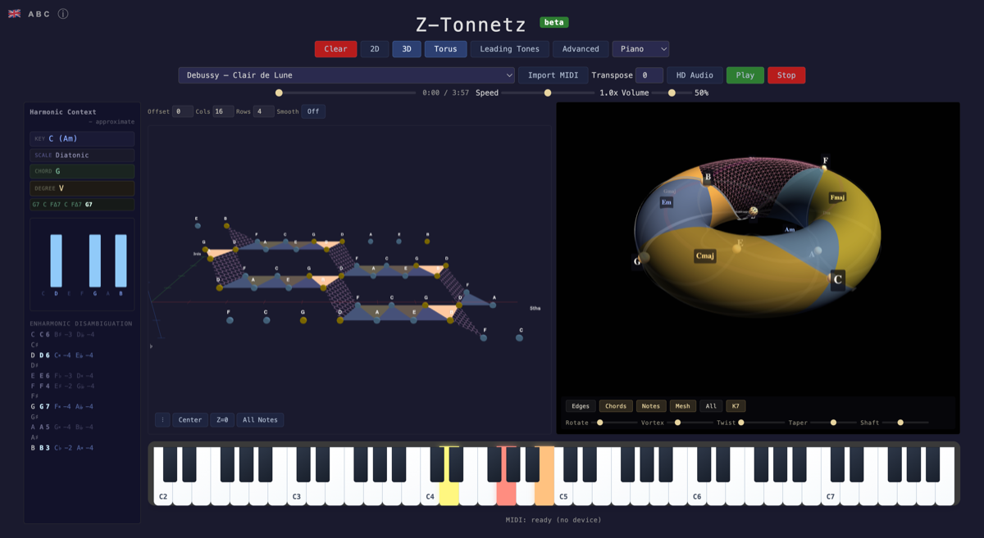Toggle Notes display on the torus

click(651, 406)
